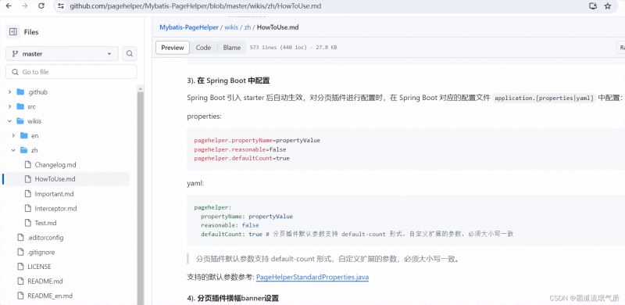Bookmark this page with star icon

pyautogui.click(x=608, y=6)
